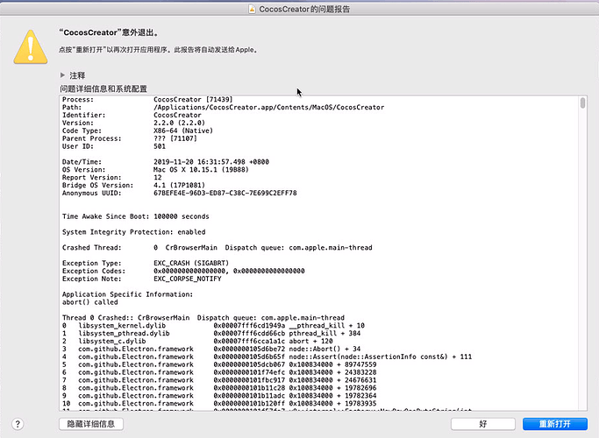The height and width of the screenshot is (438, 599).
Task: Click stack frame 1 libsystem_pthread.dylib
Action: click(x=211, y=334)
